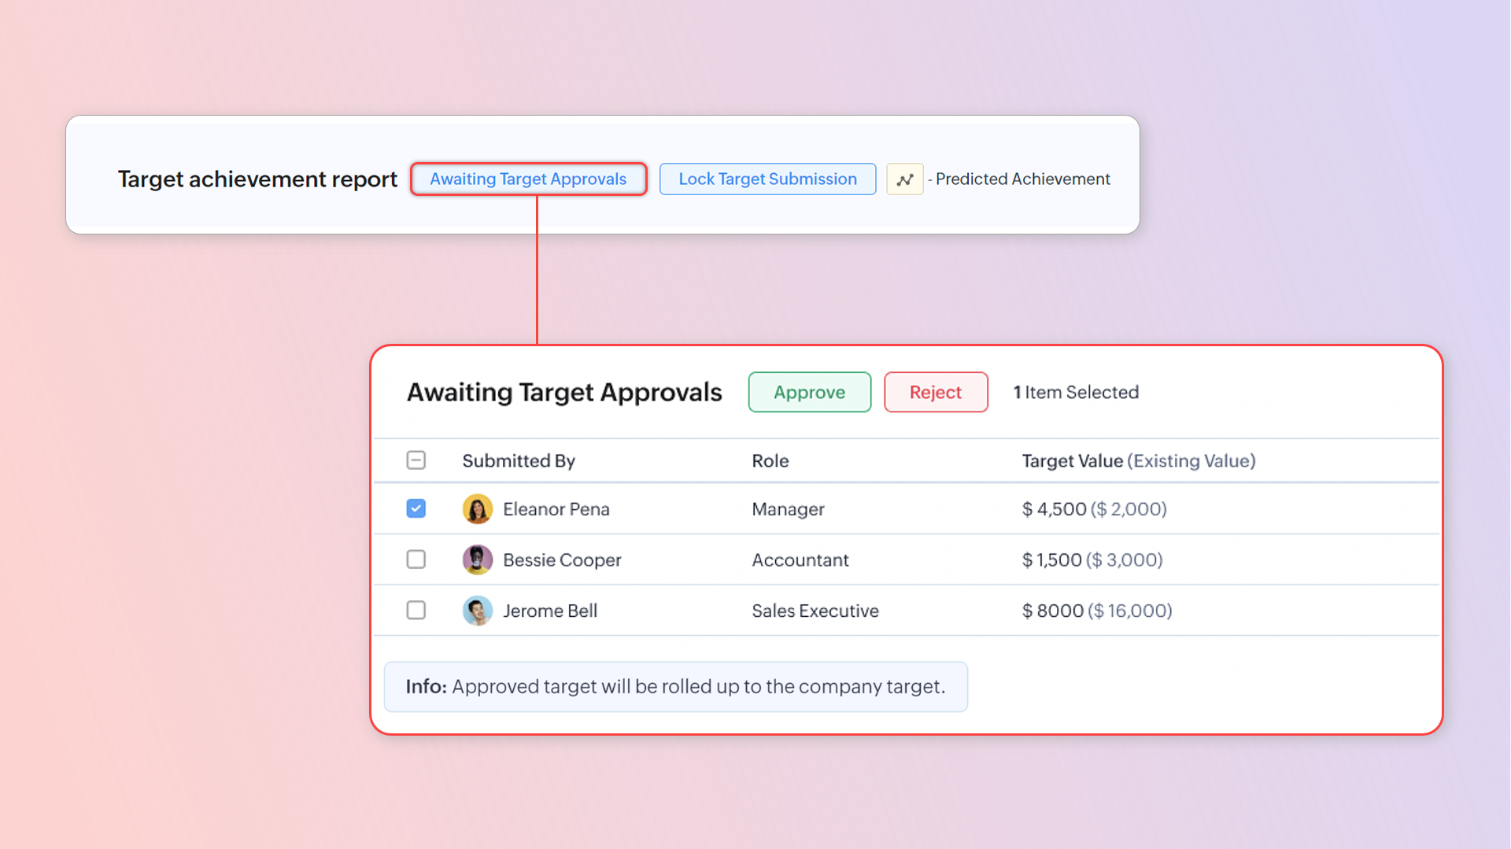This screenshot has width=1511, height=849.
Task: Click Jerome Bell's target value $ 8000
Action: coord(1052,611)
